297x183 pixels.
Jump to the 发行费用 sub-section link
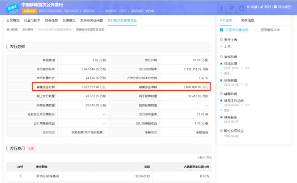click(28, 30)
